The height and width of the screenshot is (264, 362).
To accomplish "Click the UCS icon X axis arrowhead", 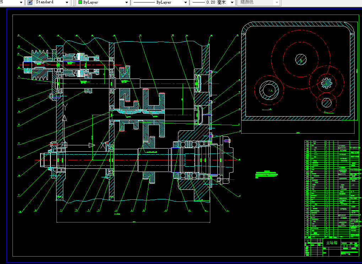I will tap(92, 145).
